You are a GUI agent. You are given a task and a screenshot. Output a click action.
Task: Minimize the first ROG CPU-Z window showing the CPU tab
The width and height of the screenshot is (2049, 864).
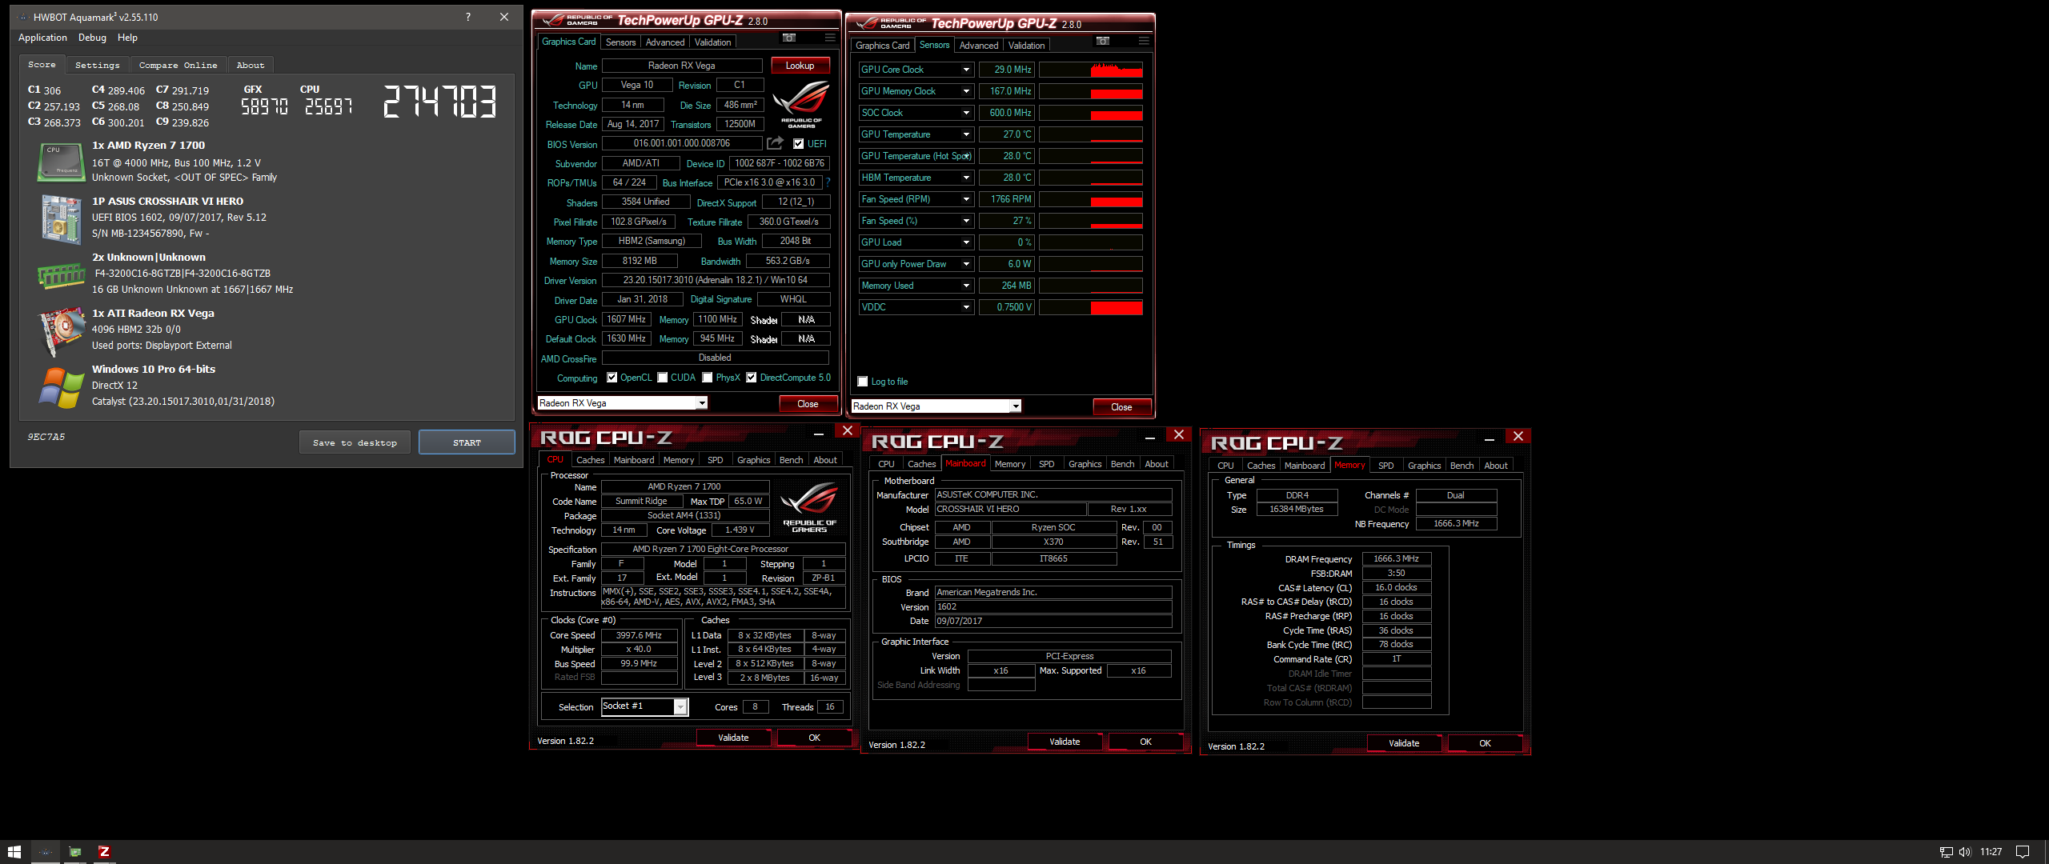(819, 434)
